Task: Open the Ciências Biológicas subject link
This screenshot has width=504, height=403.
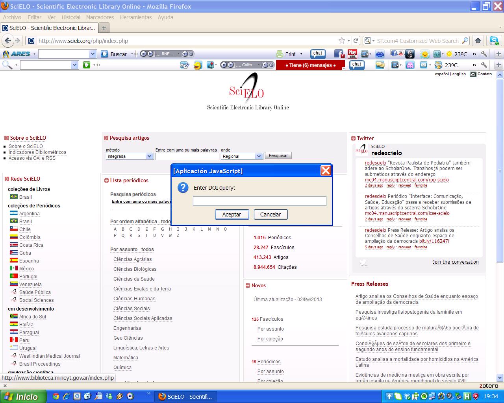Action: click(135, 269)
